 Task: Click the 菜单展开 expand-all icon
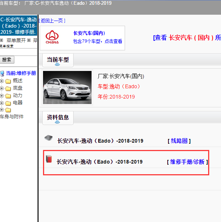click(x=1, y=40)
